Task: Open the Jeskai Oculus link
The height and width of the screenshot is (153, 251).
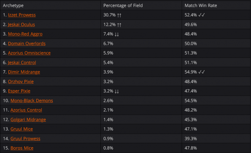Action: (x=21, y=25)
